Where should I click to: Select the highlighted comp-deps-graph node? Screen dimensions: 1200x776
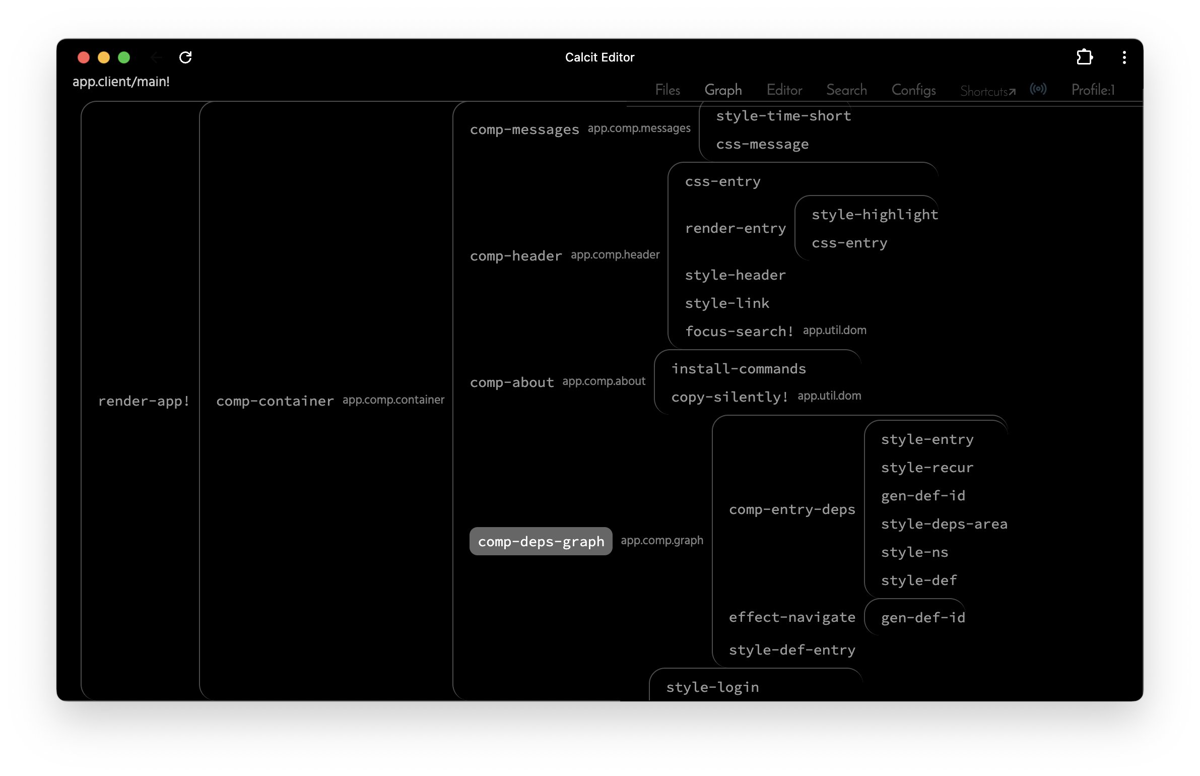pyautogui.click(x=541, y=541)
